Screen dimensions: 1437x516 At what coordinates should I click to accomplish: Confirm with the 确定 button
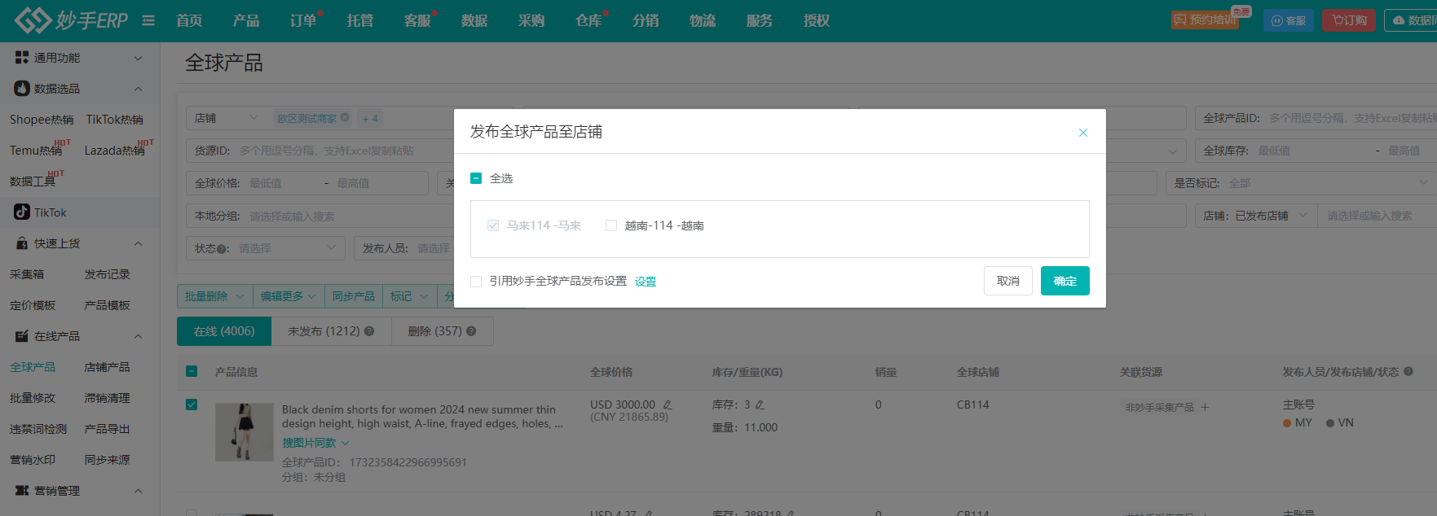[1065, 281]
